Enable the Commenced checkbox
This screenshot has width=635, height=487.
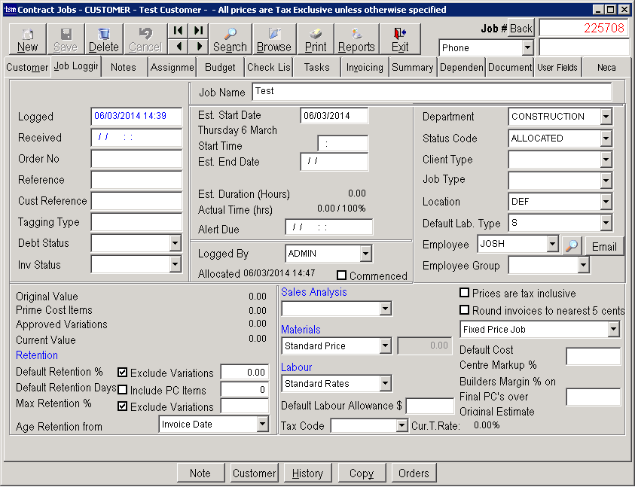(342, 275)
